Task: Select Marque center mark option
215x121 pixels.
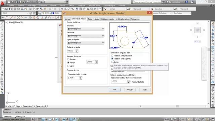Action: (x=68, y=63)
